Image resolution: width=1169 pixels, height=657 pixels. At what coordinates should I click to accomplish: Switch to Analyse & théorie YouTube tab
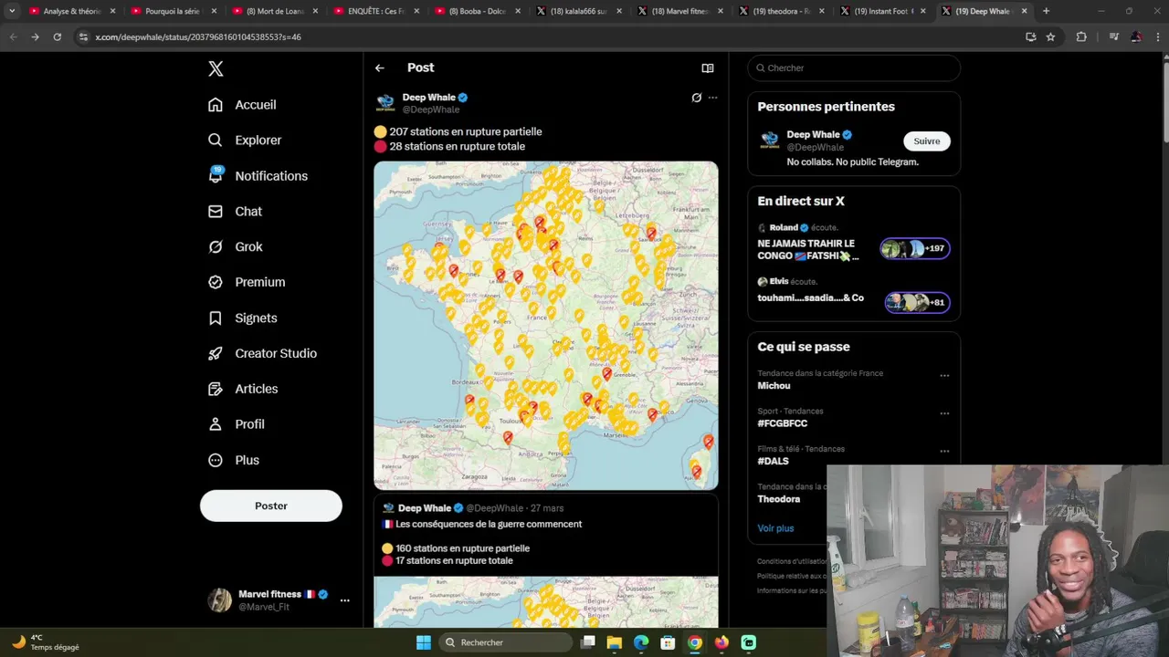pos(72,11)
